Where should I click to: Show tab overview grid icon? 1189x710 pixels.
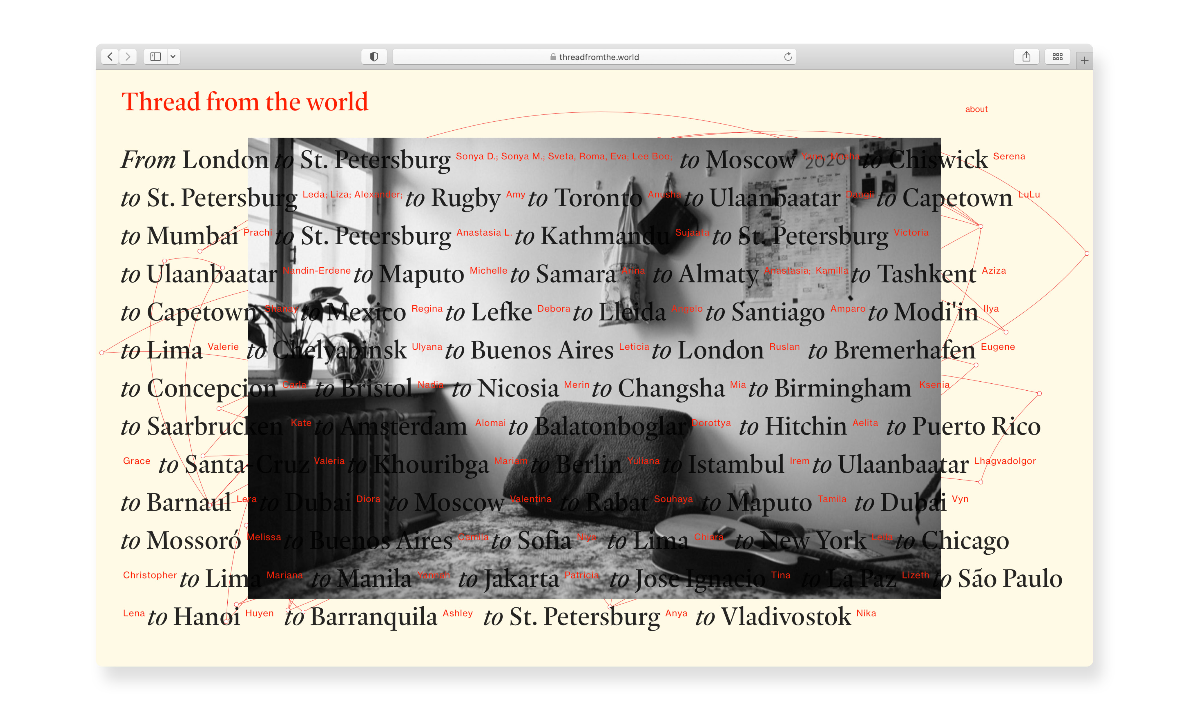(x=1057, y=57)
